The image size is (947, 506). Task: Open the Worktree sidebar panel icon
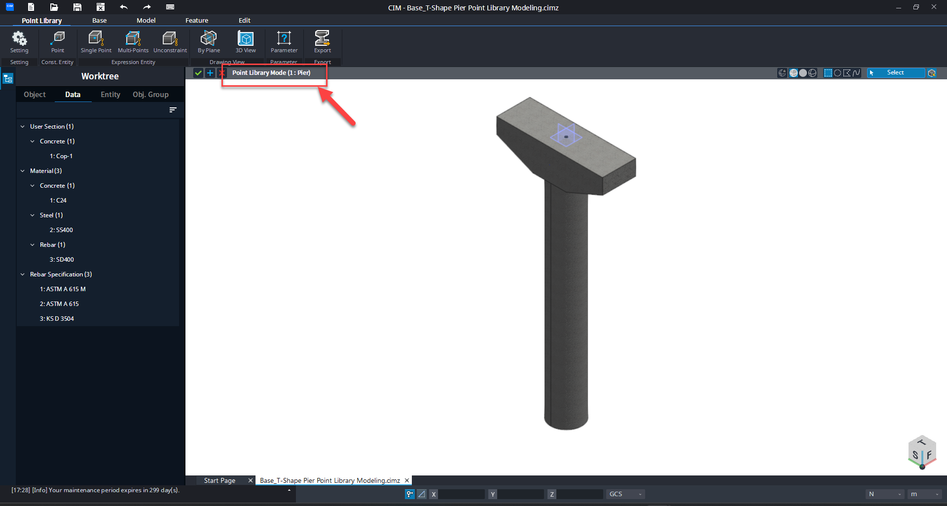pos(8,79)
